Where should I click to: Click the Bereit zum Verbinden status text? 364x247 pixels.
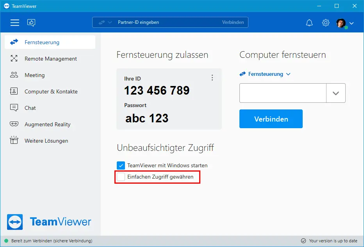(x=52, y=241)
